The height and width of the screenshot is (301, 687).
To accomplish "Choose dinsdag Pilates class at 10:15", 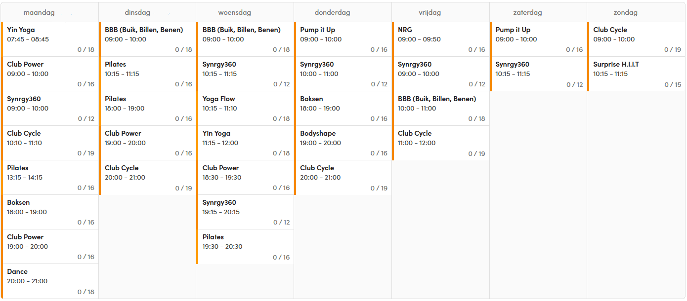I will coord(148,74).
